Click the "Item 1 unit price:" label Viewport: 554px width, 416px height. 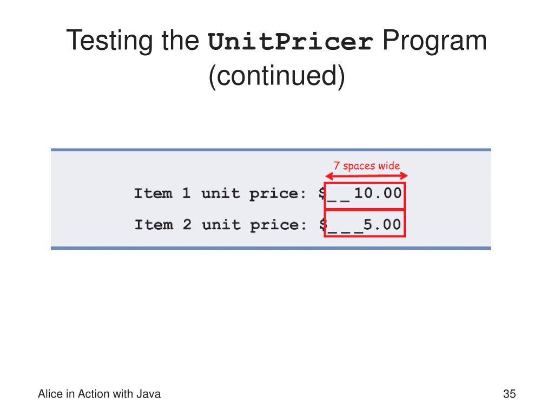(220, 193)
